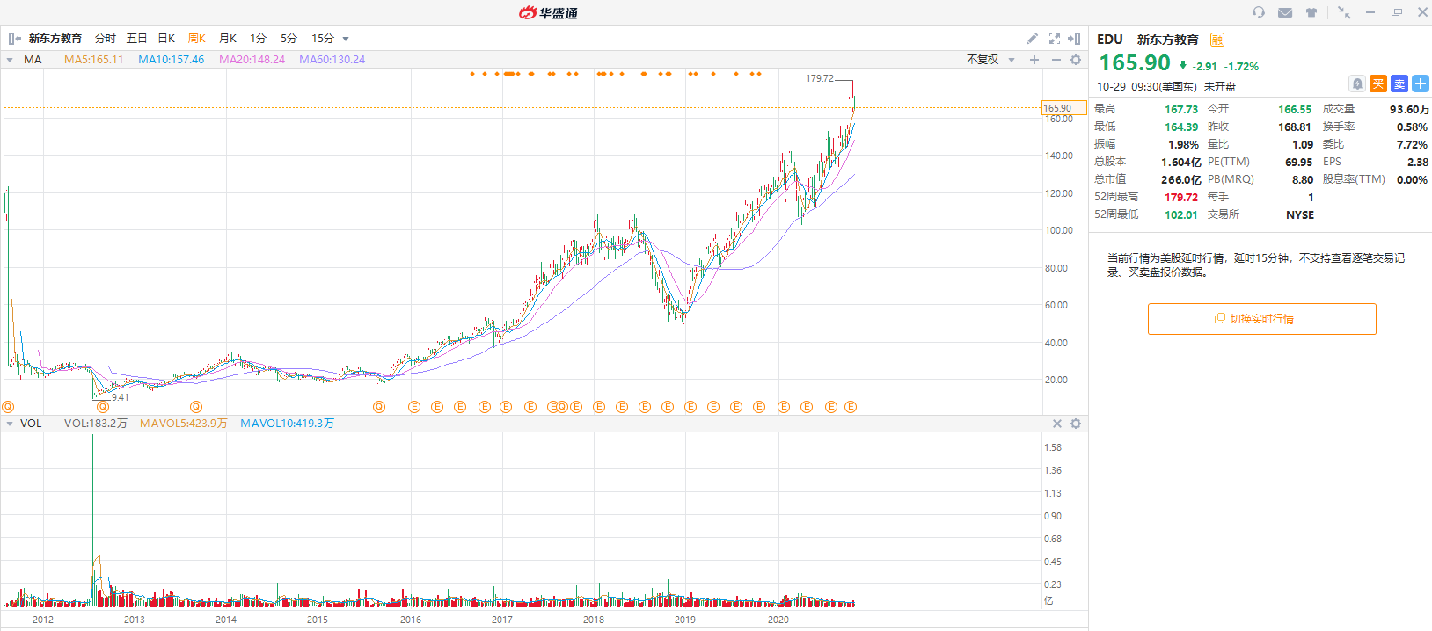Click the Q marker at the chart's far left
1432x631 pixels.
click(8, 407)
